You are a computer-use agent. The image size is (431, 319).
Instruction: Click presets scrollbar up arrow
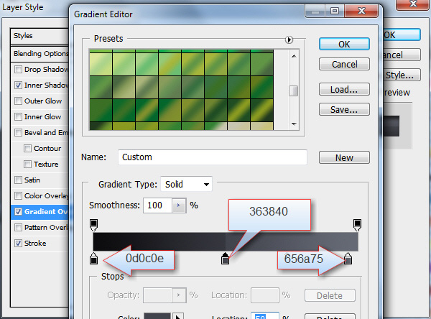click(294, 56)
